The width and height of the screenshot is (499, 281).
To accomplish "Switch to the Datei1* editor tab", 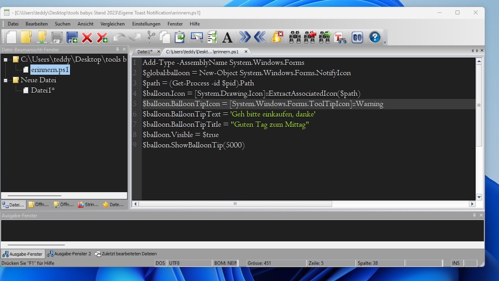I will pos(146,51).
